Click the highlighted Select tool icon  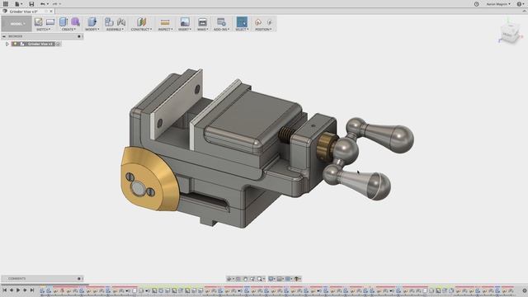[242, 22]
